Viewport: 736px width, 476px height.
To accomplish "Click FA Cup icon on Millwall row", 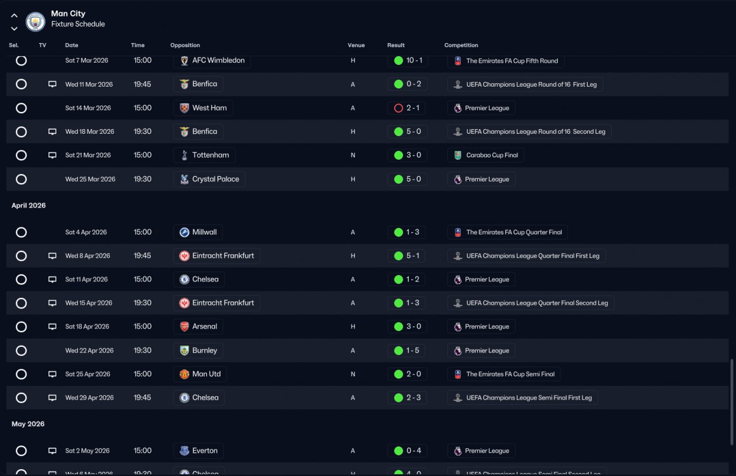I will (x=458, y=233).
